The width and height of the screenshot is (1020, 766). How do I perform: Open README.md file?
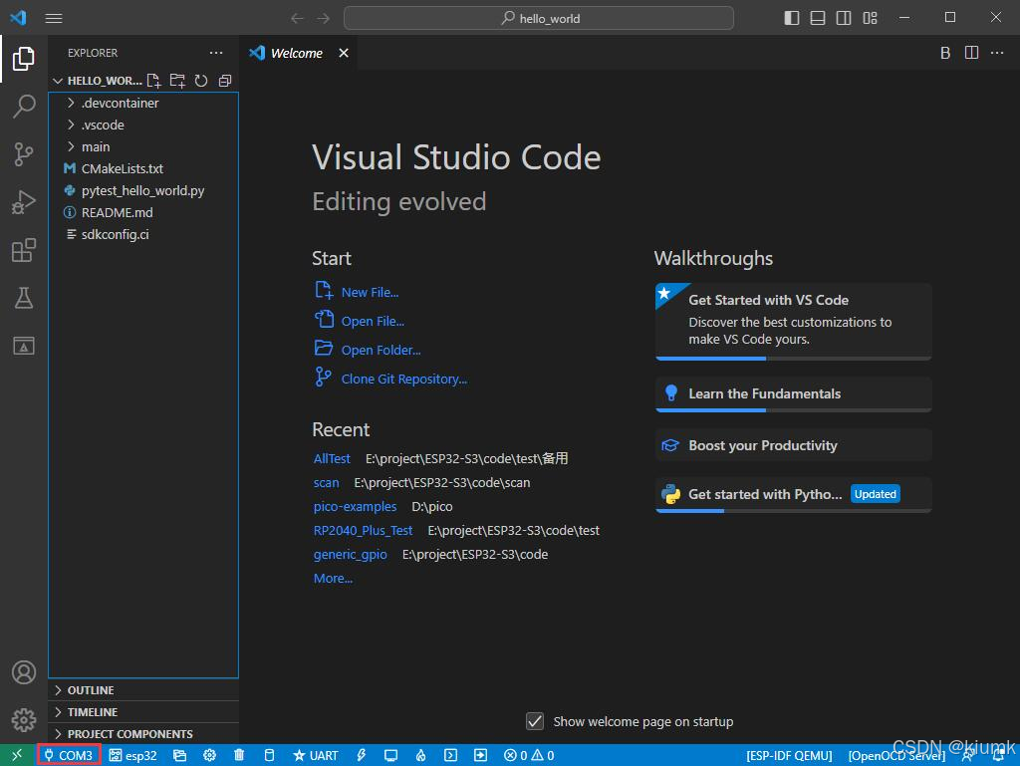click(143, 212)
